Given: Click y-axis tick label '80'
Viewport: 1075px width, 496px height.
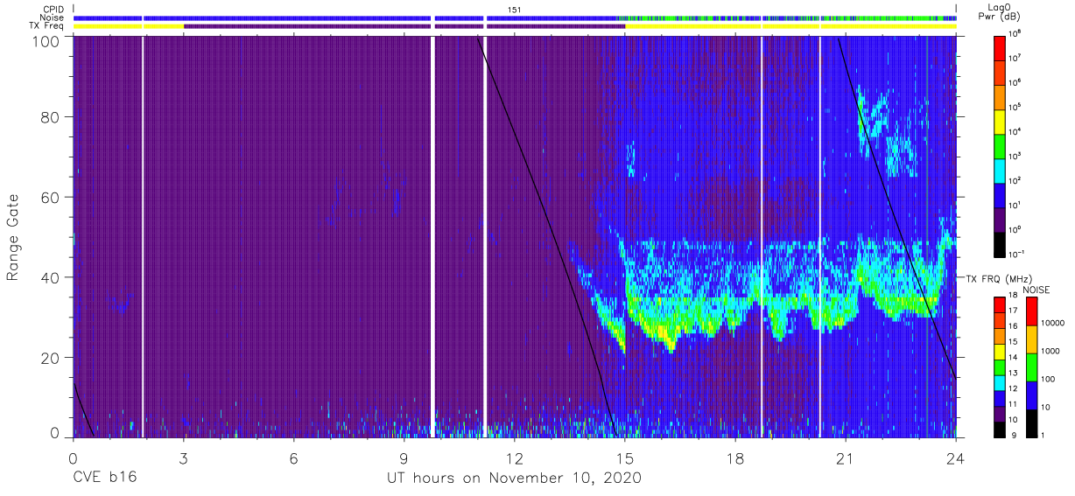Looking at the screenshot, I should pyautogui.click(x=50, y=116).
